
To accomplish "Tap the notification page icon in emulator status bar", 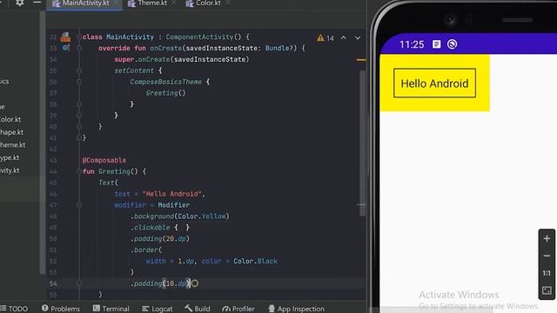I will tap(437, 44).
